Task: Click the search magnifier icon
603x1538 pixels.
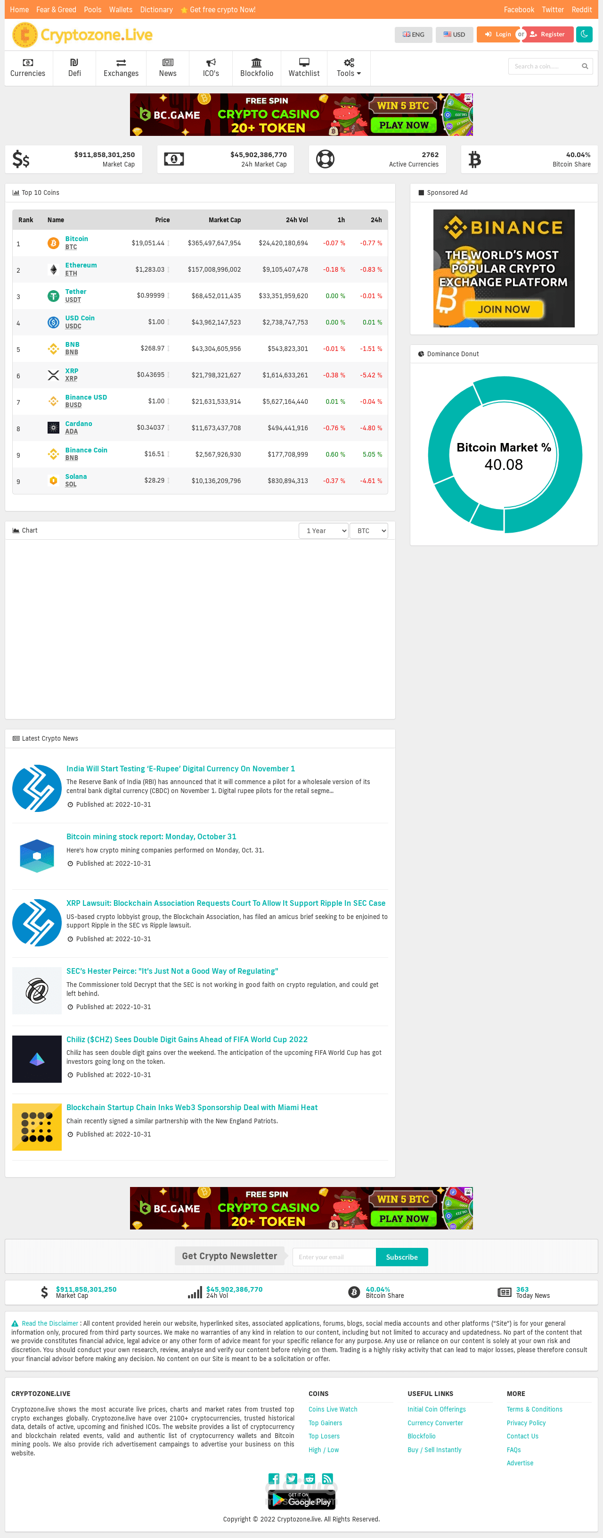Action: tap(585, 66)
